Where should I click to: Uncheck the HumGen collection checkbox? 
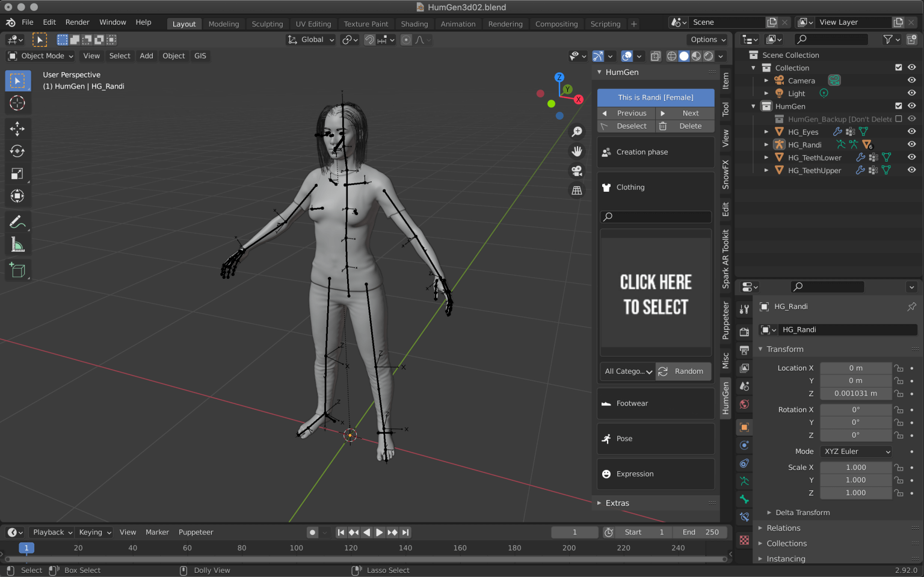898,106
